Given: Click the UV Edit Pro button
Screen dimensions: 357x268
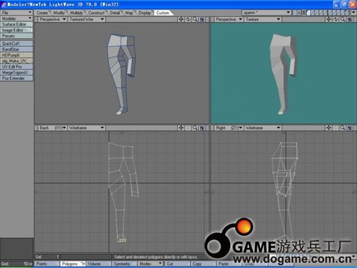Looking at the screenshot, I should pyautogui.click(x=16, y=67).
